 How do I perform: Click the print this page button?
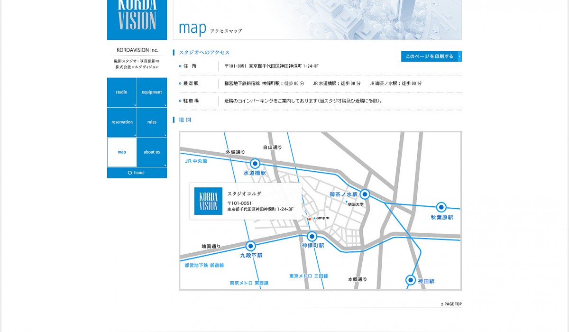pyautogui.click(x=431, y=56)
